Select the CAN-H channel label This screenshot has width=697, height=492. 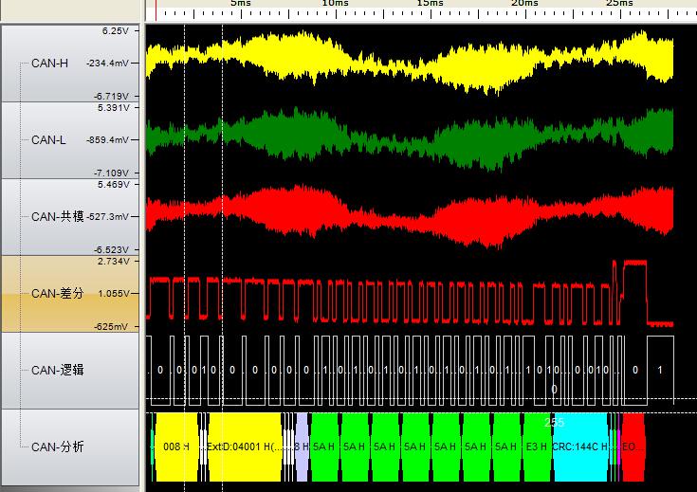[49, 64]
